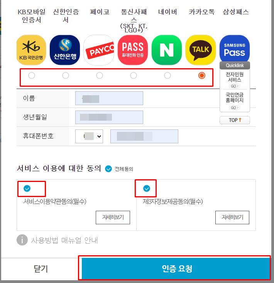Click the KakaoTalk TALK icon
This screenshot has height=283, width=274.
pos(201,50)
